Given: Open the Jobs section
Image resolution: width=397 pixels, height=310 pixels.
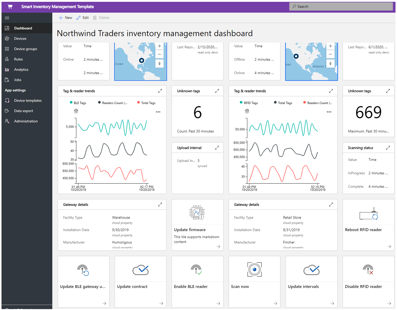Looking at the screenshot, I should point(27,80).
